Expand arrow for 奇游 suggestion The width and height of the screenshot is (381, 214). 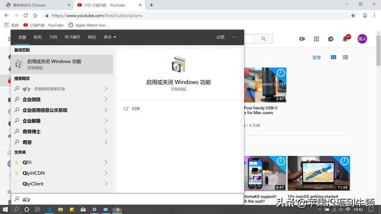tap(106, 142)
